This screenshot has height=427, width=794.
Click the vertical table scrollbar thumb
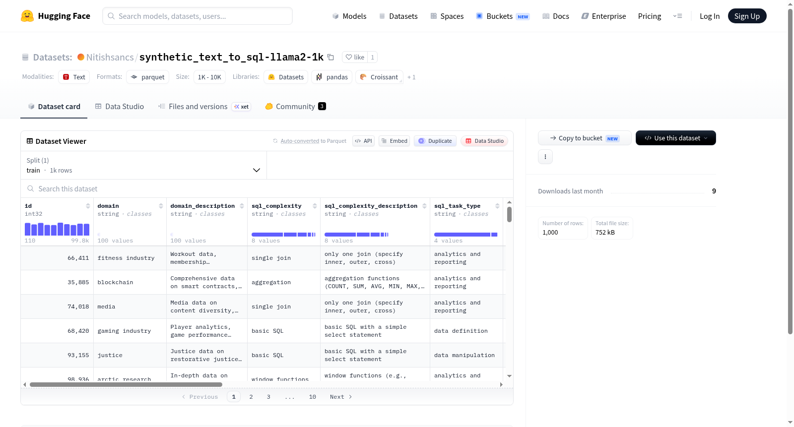pyautogui.click(x=509, y=215)
